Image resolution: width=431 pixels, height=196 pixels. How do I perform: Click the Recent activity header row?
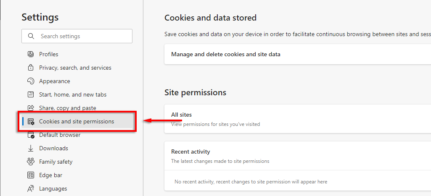tap(190, 152)
